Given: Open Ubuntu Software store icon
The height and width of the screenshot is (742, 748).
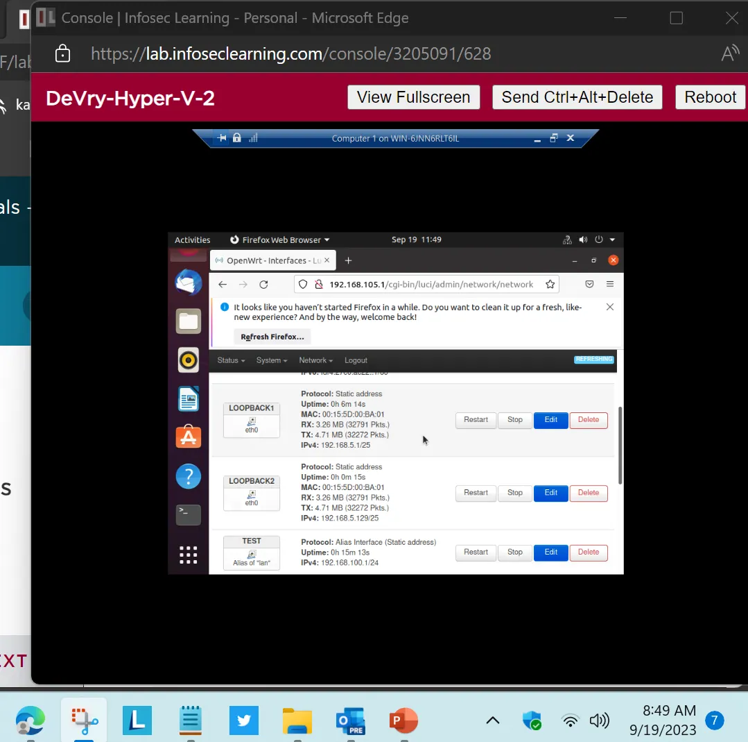Looking at the screenshot, I should [189, 436].
